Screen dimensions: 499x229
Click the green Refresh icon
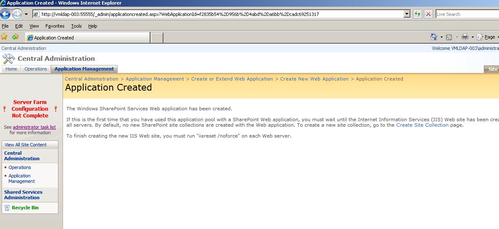pyautogui.click(x=417, y=14)
